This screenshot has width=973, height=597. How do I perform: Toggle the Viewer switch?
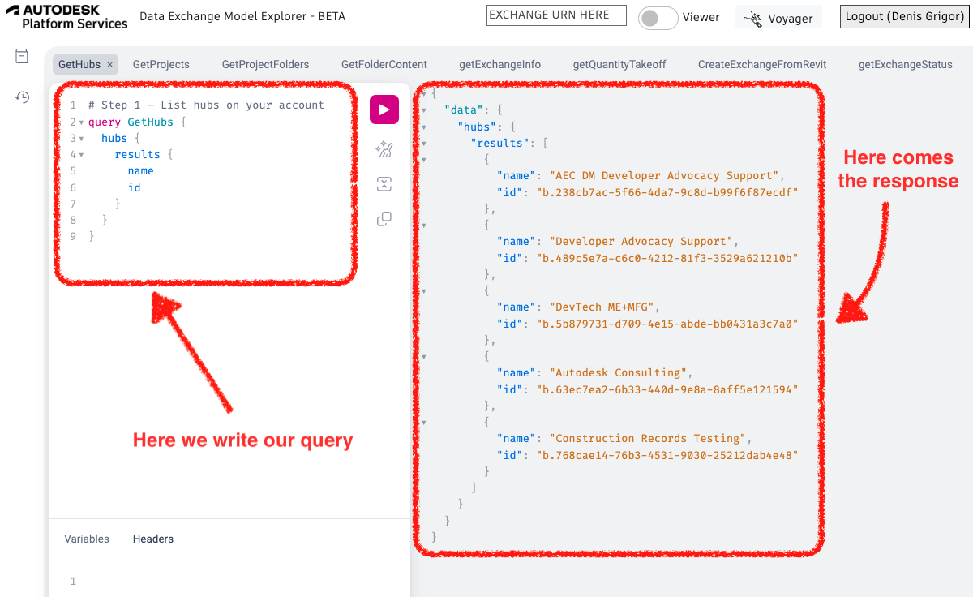[658, 18]
